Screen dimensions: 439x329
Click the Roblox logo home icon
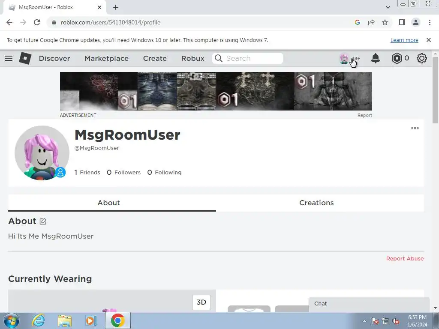pos(25,58)
